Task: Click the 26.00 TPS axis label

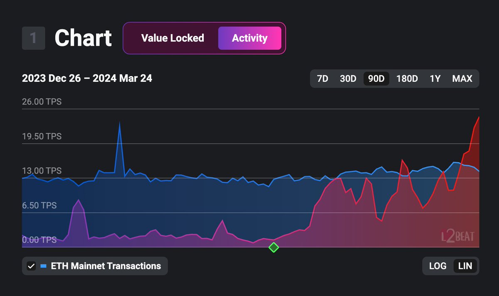Action: 42,102
